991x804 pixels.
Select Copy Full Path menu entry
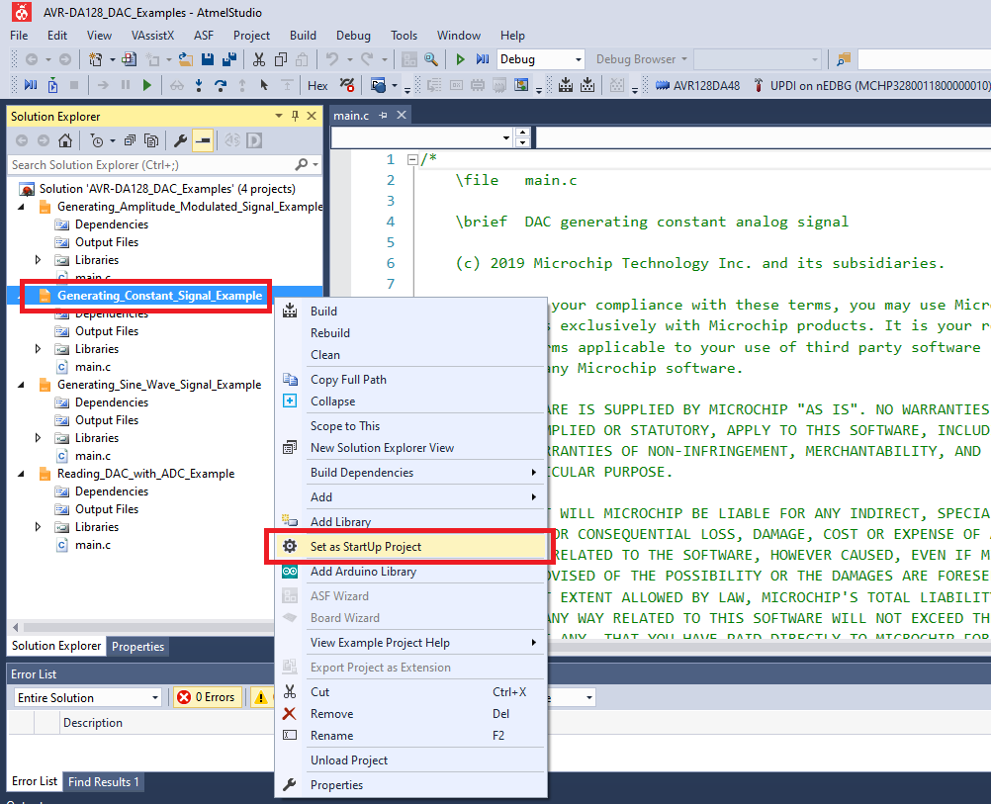click(x=410, y=379)
